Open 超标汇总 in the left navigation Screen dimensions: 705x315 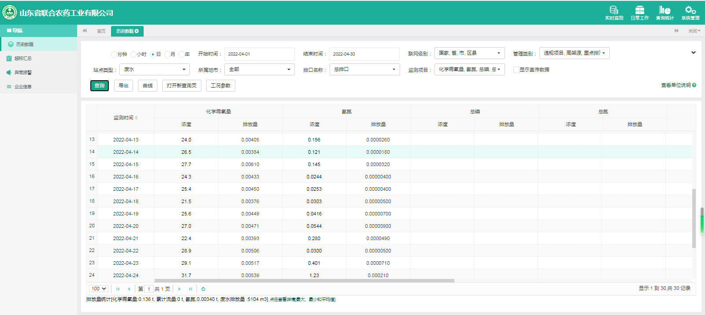23,58
